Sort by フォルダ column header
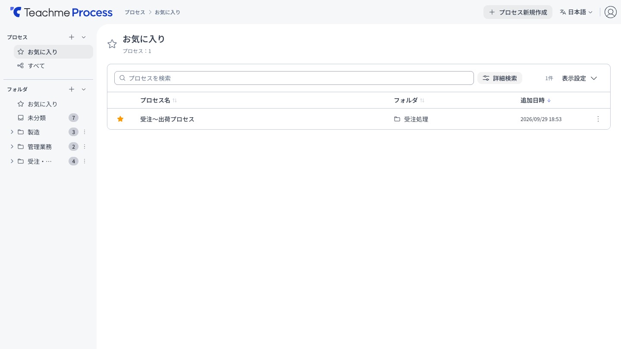Viewport: 621px width, 349px height. point(409,100)
